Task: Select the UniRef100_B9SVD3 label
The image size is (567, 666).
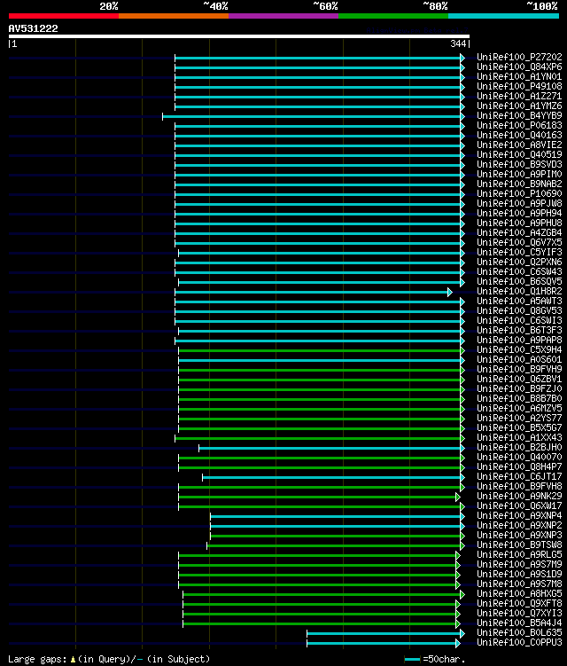Action: point(519,164)
